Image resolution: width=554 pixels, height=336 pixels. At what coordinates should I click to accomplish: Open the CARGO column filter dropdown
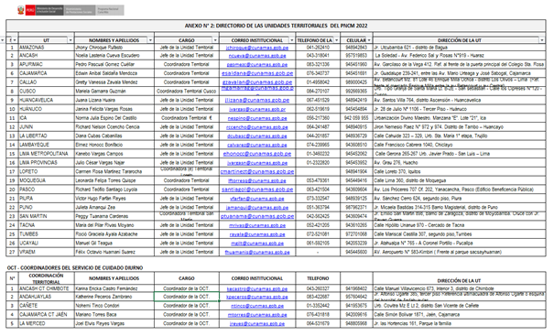(215, 40)
